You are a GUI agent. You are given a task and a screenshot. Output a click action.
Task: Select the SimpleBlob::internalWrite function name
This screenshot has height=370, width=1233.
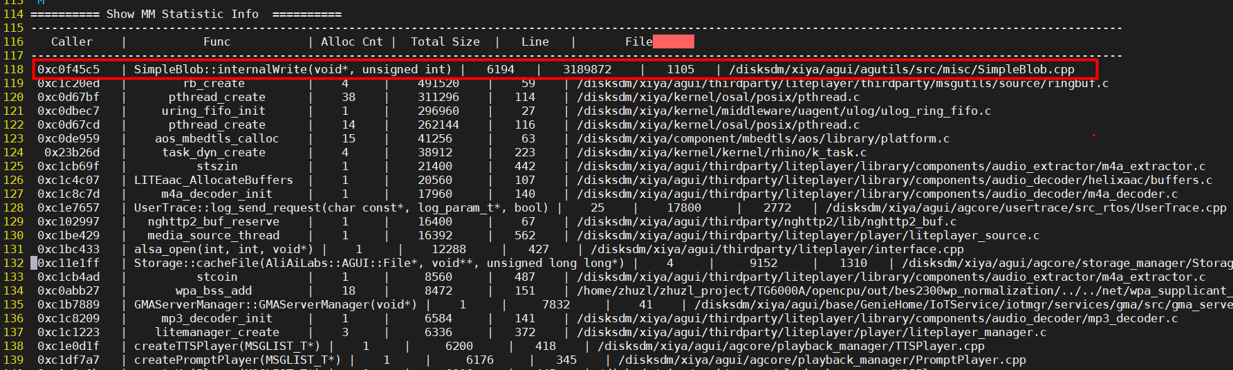click(293, 69)
